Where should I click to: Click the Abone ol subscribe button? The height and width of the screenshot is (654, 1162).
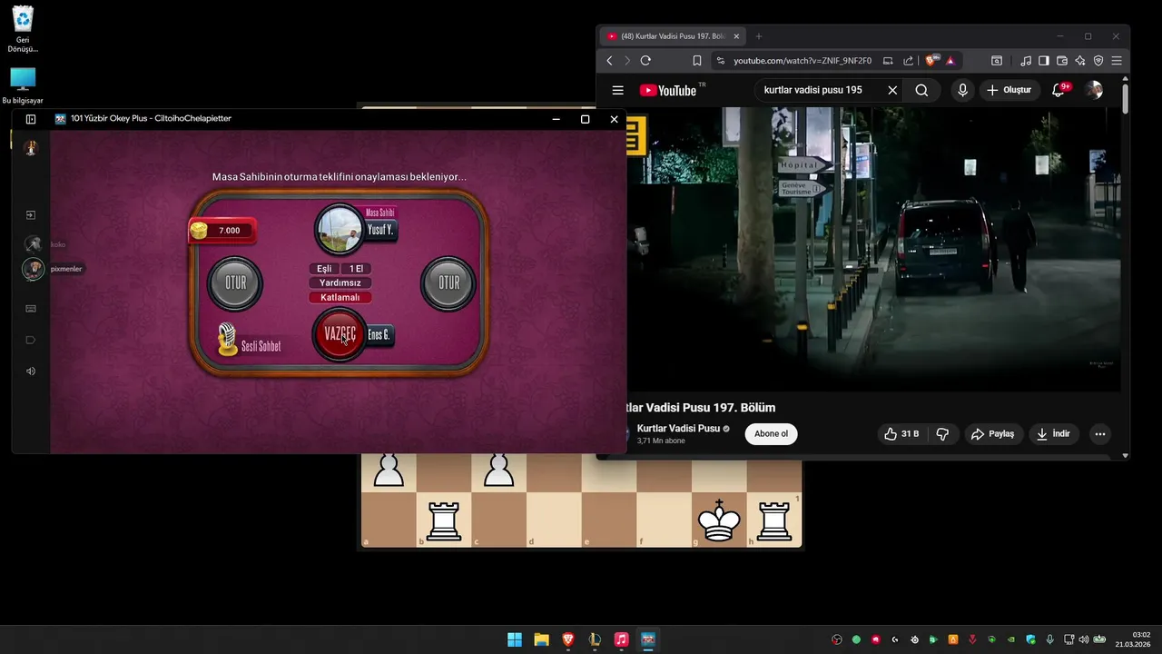(x=772, y=433)
